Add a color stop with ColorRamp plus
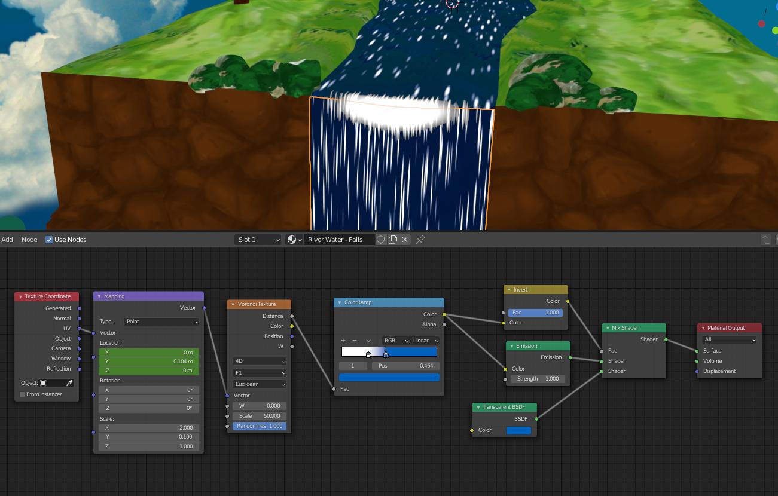The width and height of the screenshot is (778, 496). 343,341
